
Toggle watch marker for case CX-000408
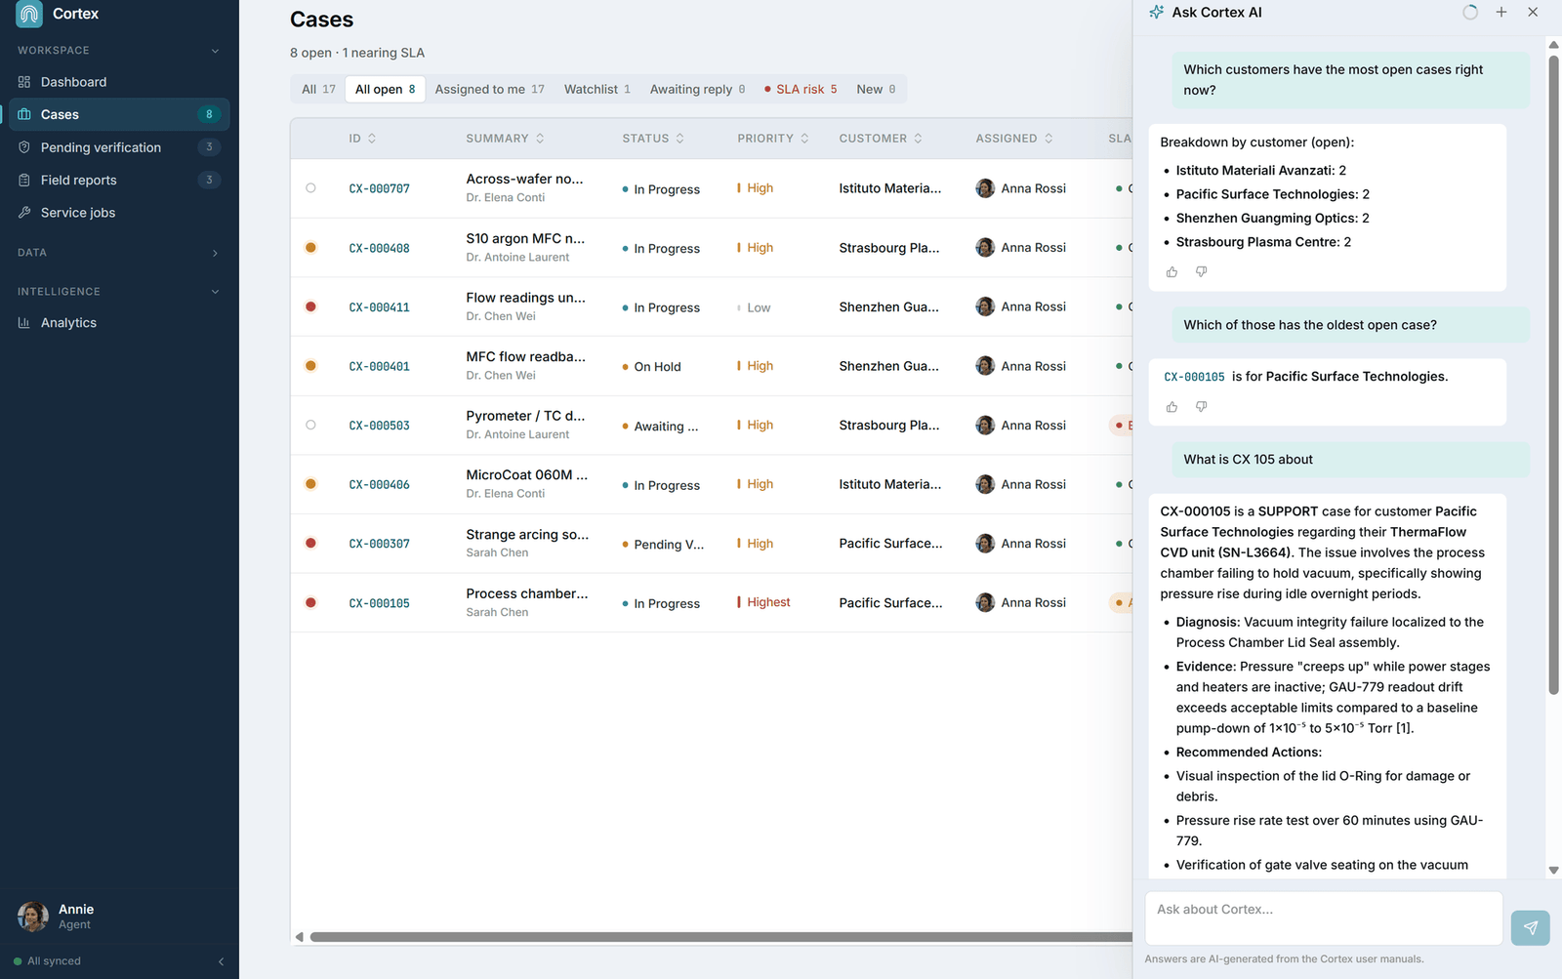click(310, 248)
